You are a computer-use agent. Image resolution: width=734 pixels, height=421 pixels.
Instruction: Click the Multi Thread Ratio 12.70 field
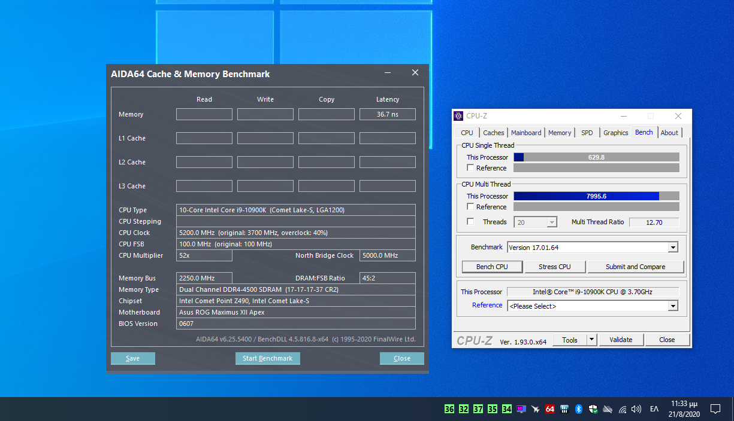(654, 222)
